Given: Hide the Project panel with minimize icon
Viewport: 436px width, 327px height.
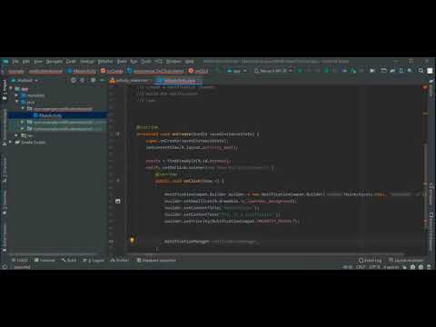Looking at the screenshot, I should tap(103, 80).
